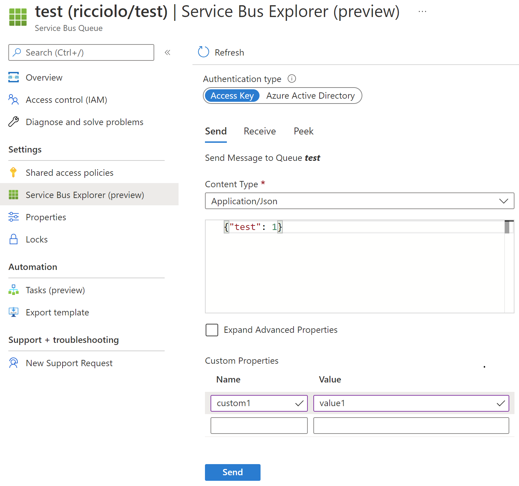Select Service Bus Explorer (preview) menu item
This screenshot has height=486, width=519.
point(89,194)
